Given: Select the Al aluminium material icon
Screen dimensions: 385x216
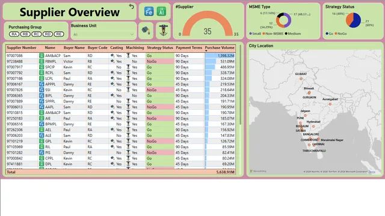Looking at the screenshot, I should [161, 11].
